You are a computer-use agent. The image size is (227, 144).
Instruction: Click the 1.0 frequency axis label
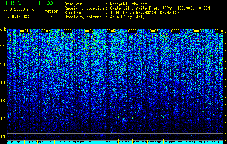click(3, 65)
